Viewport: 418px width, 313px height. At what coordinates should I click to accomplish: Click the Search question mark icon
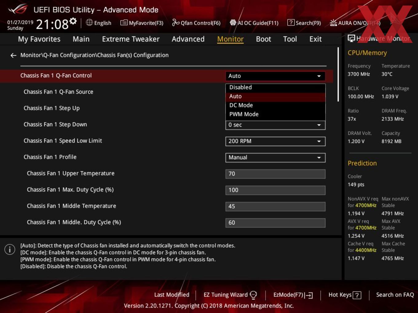point(291,23)
